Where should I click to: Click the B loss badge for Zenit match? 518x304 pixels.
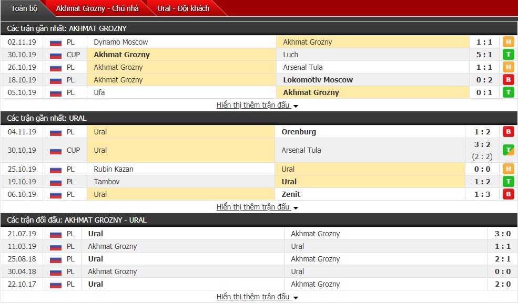tap(508, 194)
